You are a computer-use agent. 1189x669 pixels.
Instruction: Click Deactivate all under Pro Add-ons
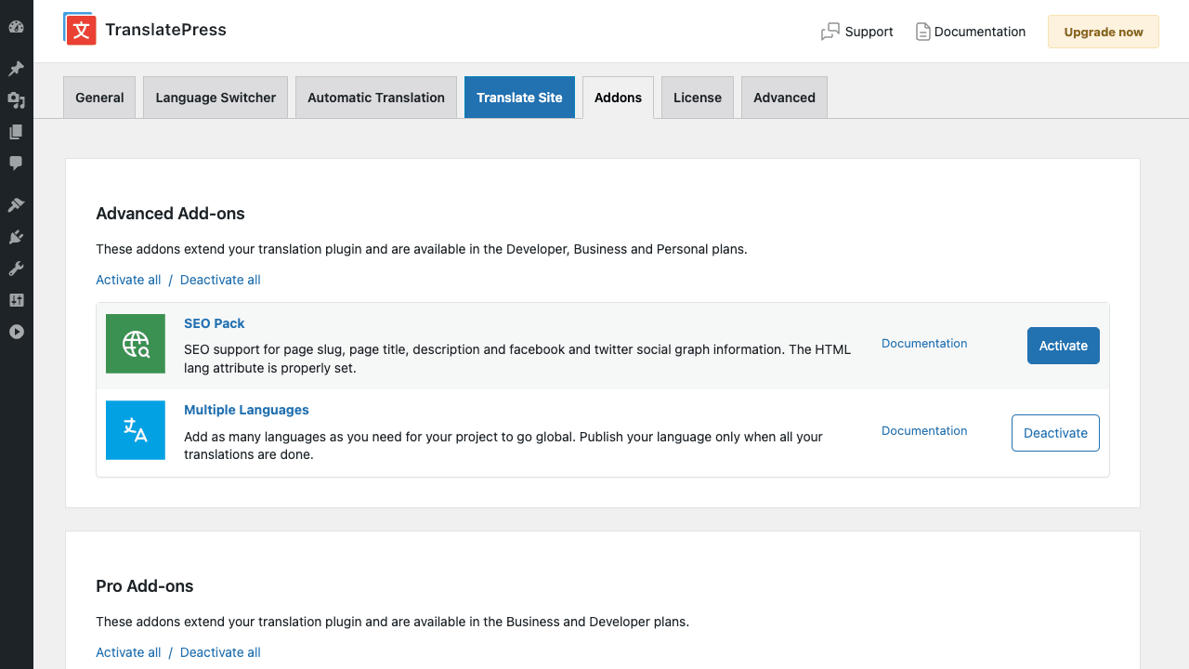coord(220,652)
